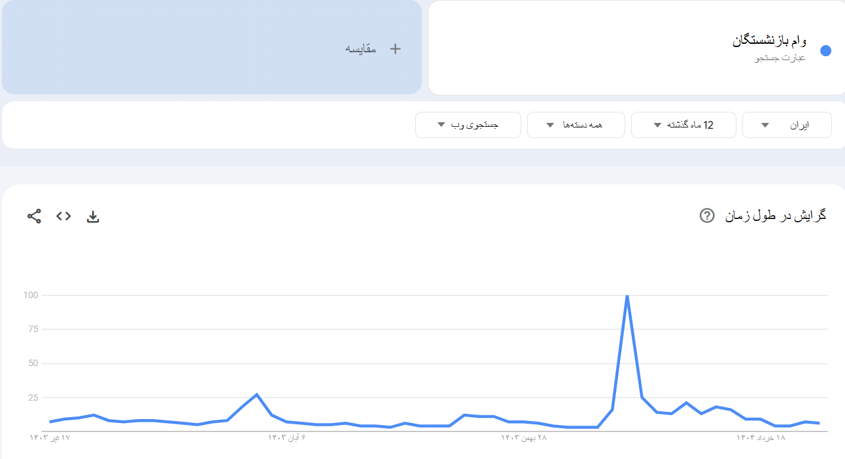Open the help icon beside گرایش در طول زمان
845x459 pixels.
pos(706,216)
